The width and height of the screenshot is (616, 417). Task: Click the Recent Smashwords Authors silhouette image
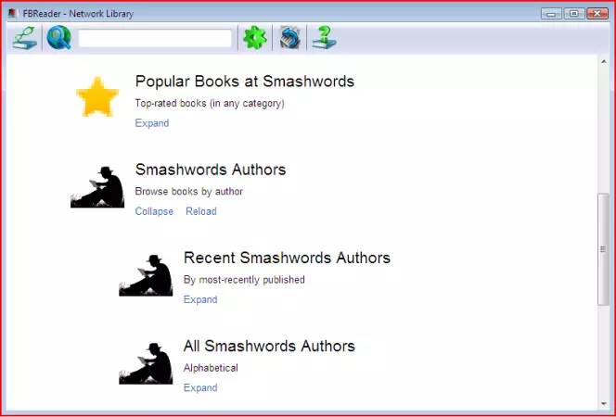tap(146, 275)
